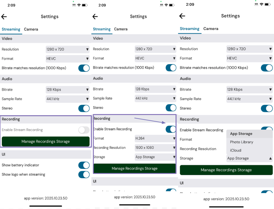
Task: Toggle the Show battery indicator switch in left screen
Action: click(84, 165)
